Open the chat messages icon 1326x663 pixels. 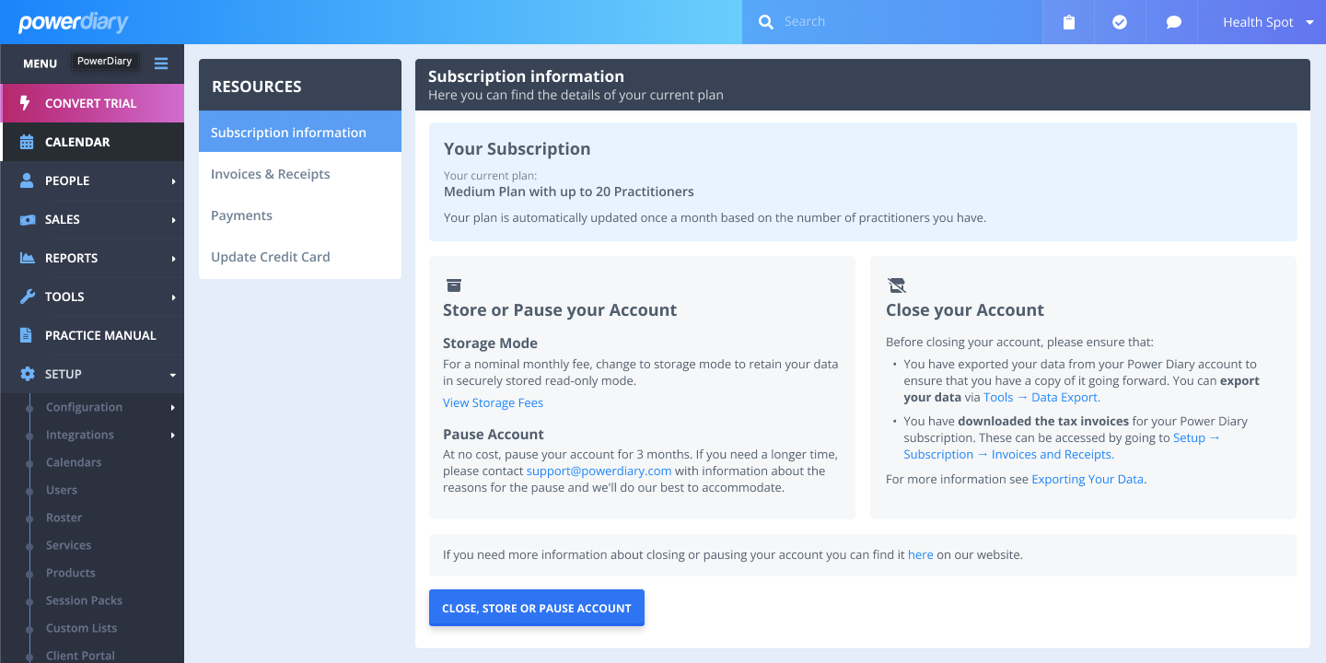pyautogui.click(x=1173, y=22)
